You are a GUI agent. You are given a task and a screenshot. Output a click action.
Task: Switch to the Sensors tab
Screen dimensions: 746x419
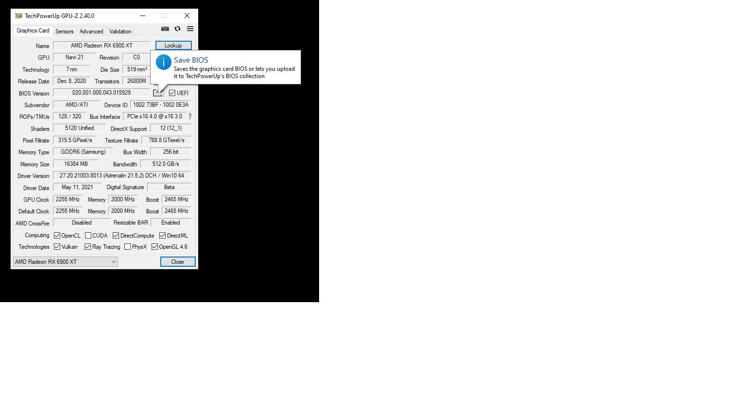click(64, 32)
